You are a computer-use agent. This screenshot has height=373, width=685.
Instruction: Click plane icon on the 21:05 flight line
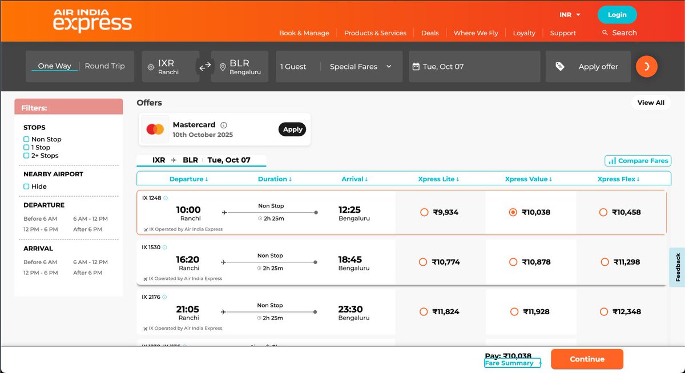(x=224, y=311)
